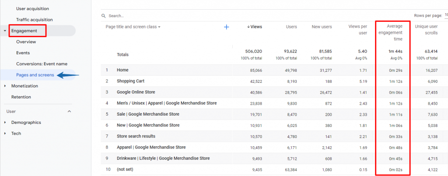The width and height of the screenshot is (448, 176).
Task: Select the (not set) row
Action: pyautogui.click(x=125, y=169)
